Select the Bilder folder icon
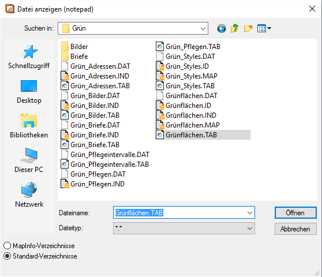This screenshot has height=277, width=322. click(x=65, y=46)
